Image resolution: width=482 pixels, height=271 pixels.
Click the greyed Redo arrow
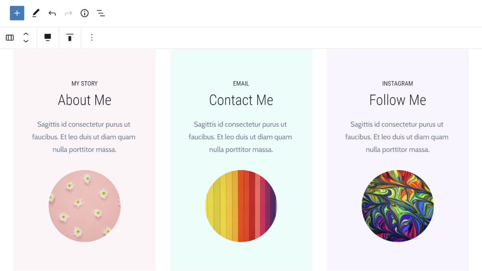(x=68, y=13)
